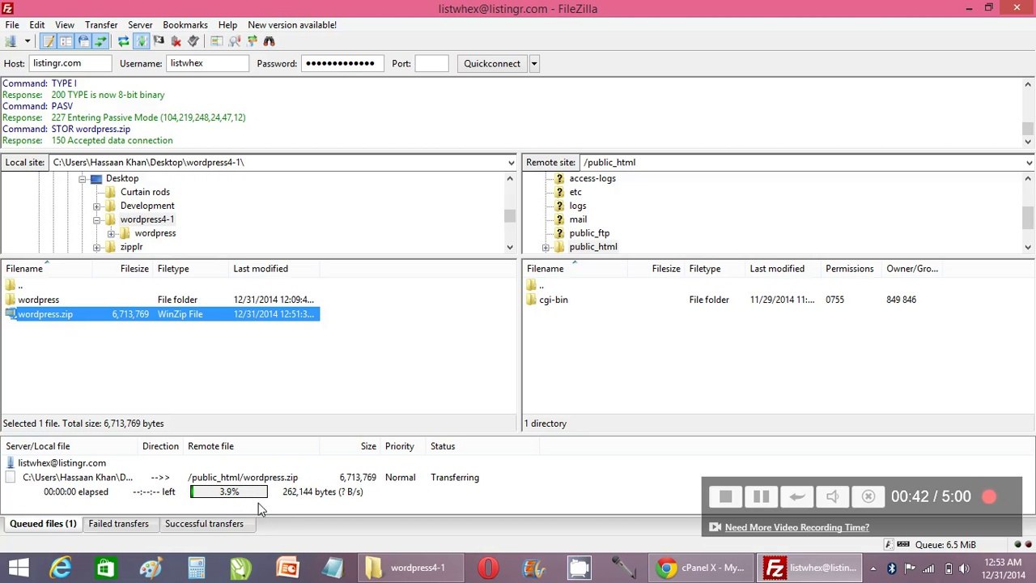Click the Windows Start button
The image size is (1036, 583).
19,568
